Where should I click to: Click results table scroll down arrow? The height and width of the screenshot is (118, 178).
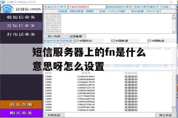(174, 111)
